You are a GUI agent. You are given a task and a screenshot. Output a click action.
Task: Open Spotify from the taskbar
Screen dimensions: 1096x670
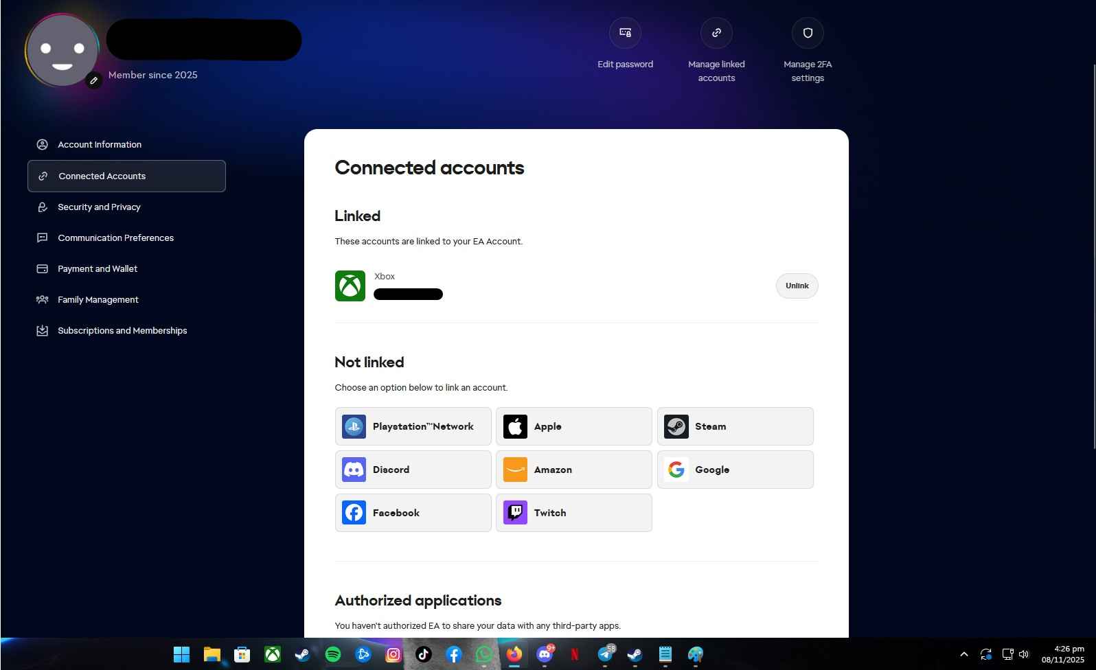point(333,654)
